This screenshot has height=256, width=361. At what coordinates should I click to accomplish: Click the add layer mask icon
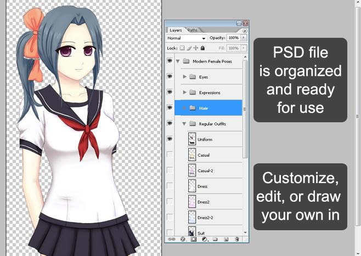click(193, 240)
